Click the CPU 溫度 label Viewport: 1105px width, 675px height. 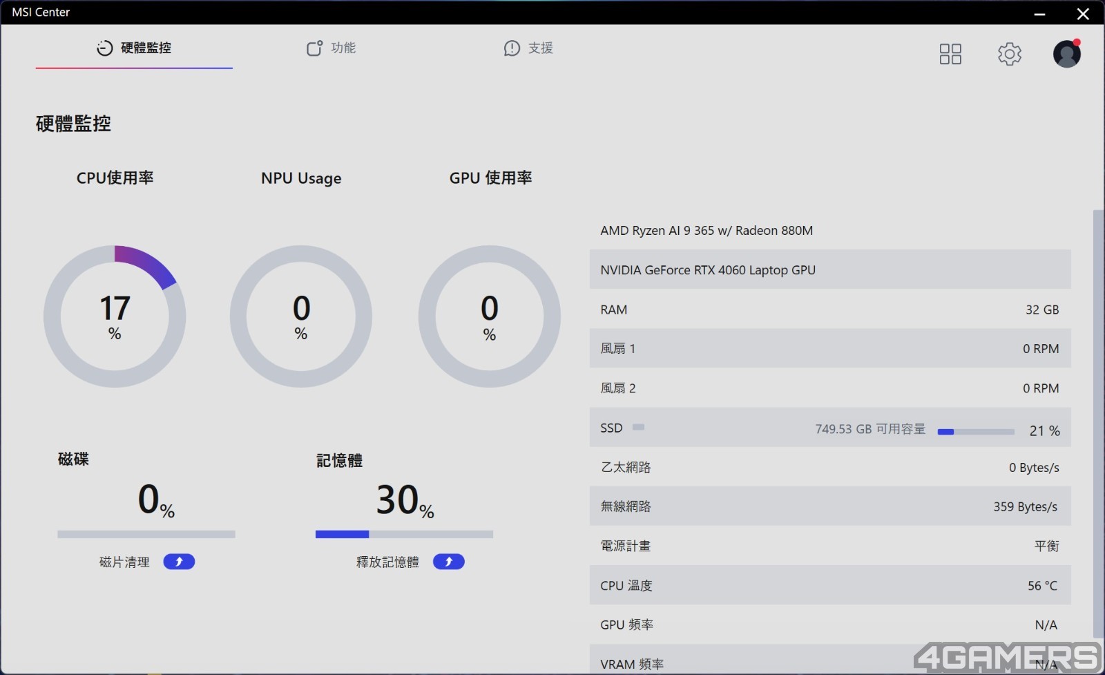click(x=626, y=586)
